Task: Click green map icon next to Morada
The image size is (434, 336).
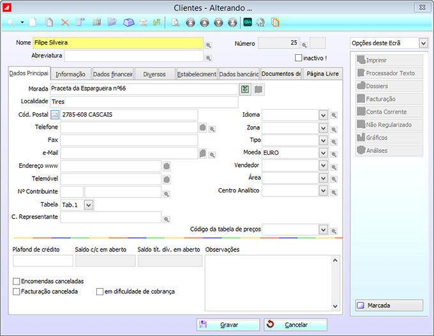Action: tap(245, 89)
